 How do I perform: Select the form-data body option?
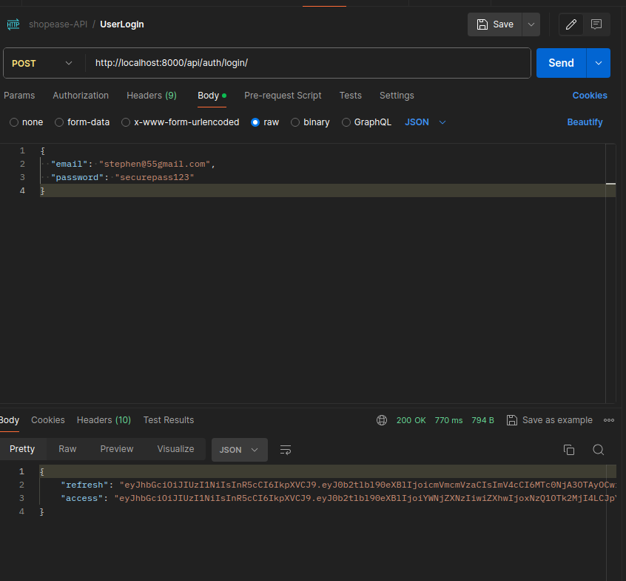82,122
